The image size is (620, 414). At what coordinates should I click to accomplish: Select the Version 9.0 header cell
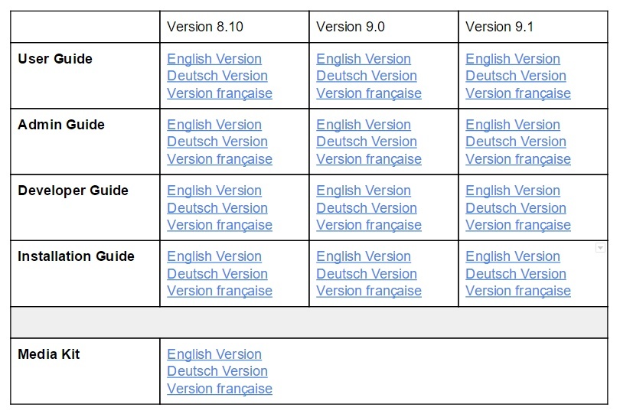click(383, 27)
